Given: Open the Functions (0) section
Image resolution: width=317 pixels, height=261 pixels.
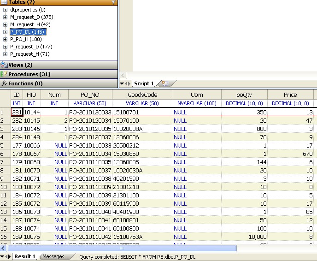Looking at the screenshot, I should click(59, 83).
